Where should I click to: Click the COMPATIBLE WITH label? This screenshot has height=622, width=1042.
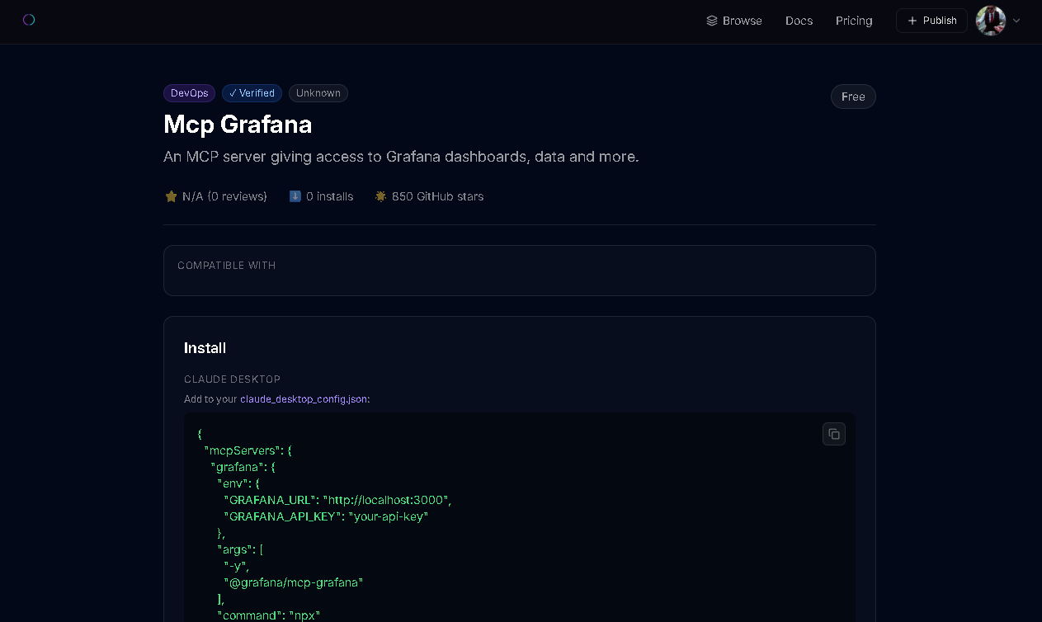point(227,266)
